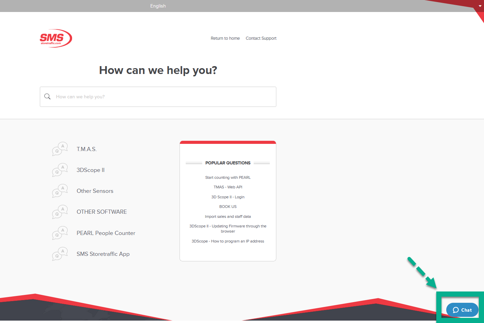Click the Q&A icon beside 3DScope II
Image resolution: width=484 pixels, height=323 pixels.
click(60, 170)
